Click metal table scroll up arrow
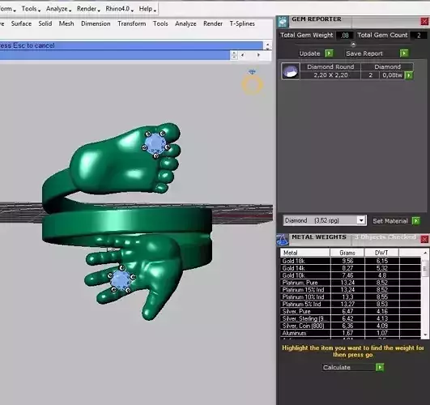The width and height of the screenshot is (430, 405). (425, 253)
